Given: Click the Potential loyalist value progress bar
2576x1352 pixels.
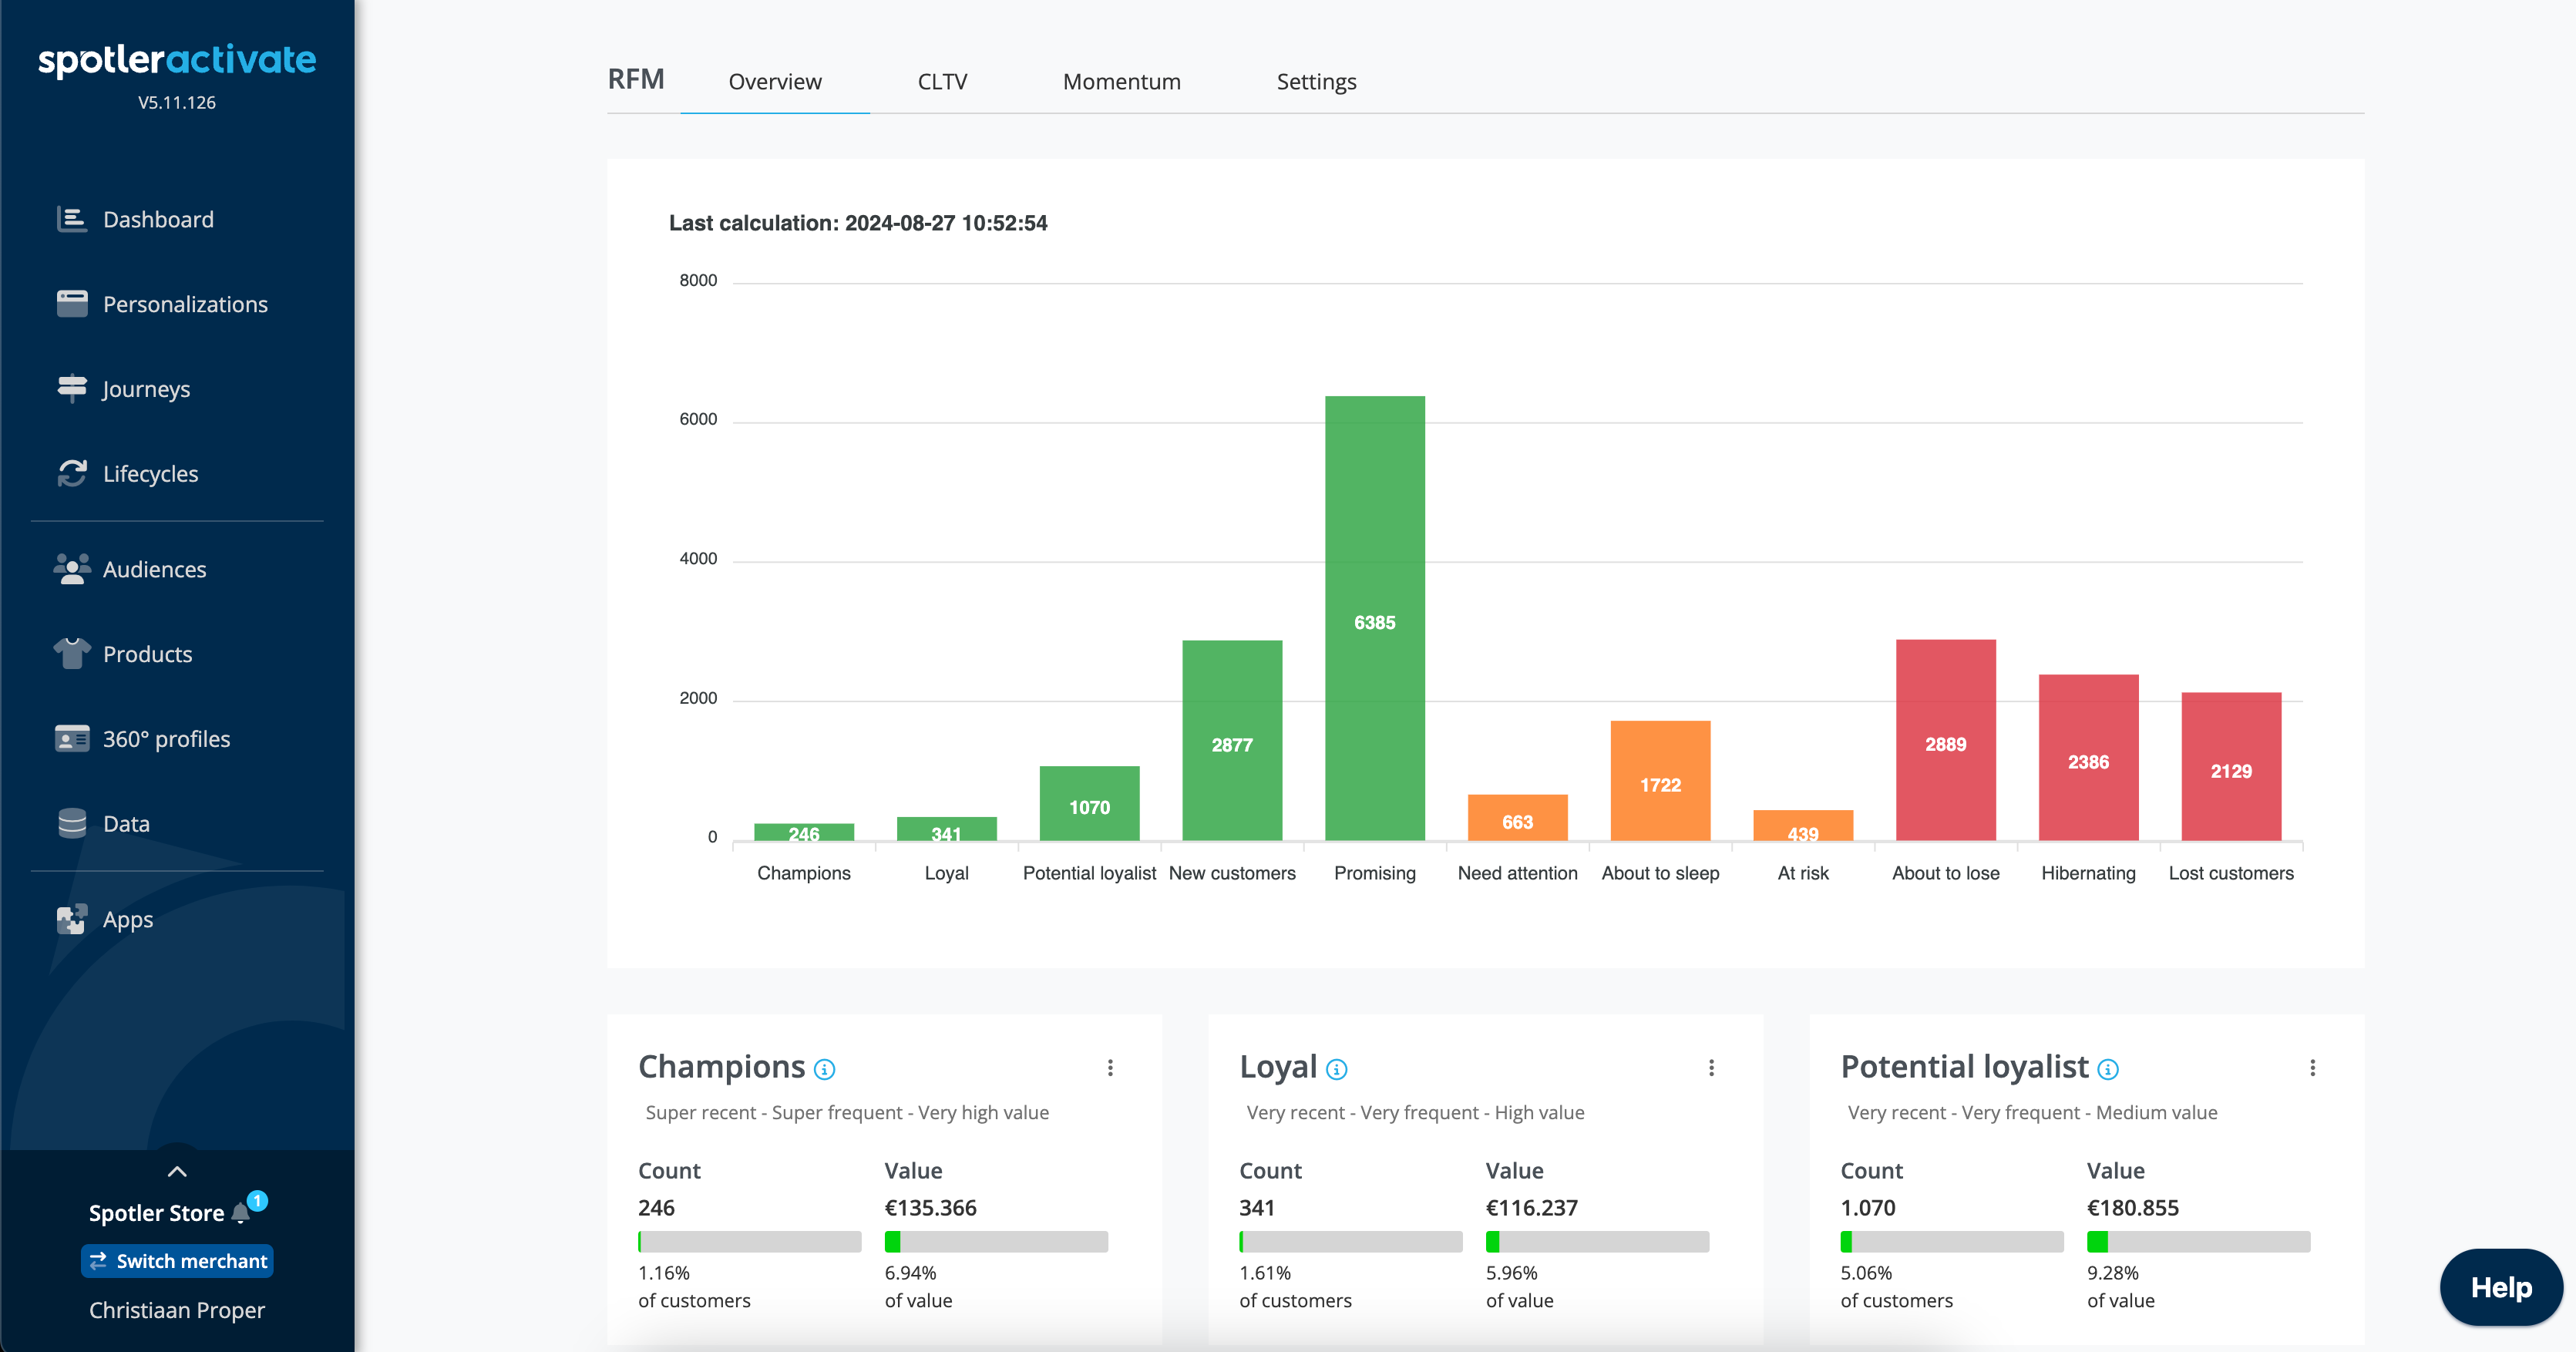Looking at the screenshot, I should click(x=2198, y=1242).
